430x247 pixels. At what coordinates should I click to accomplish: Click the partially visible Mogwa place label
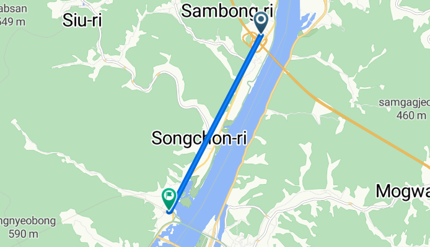[x=403, y=191]
